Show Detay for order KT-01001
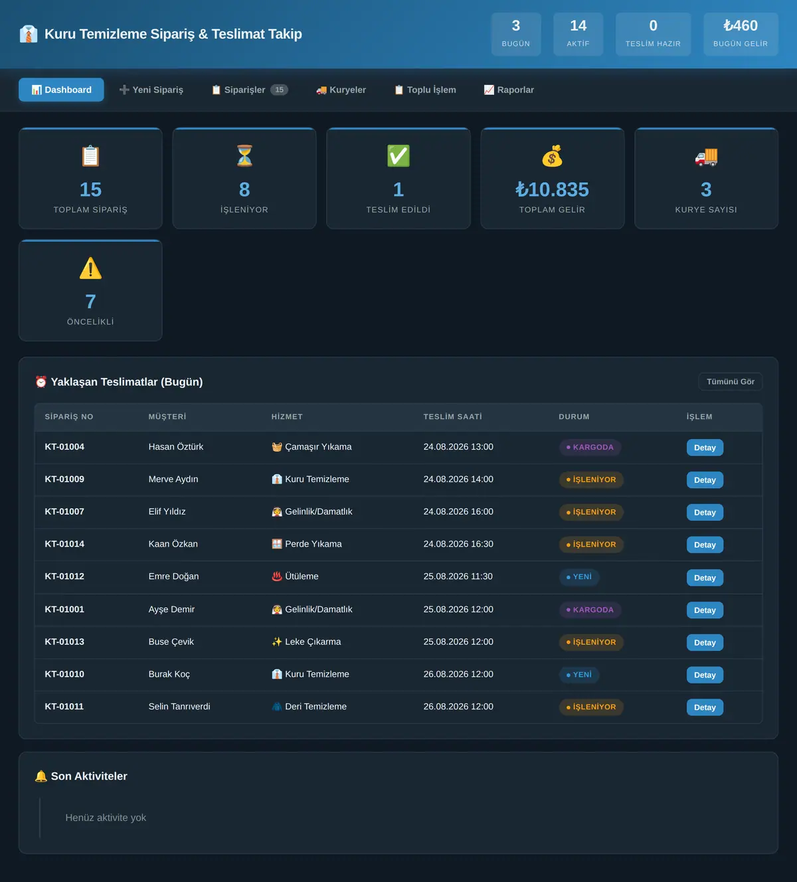797x882 pixels. 705,610
